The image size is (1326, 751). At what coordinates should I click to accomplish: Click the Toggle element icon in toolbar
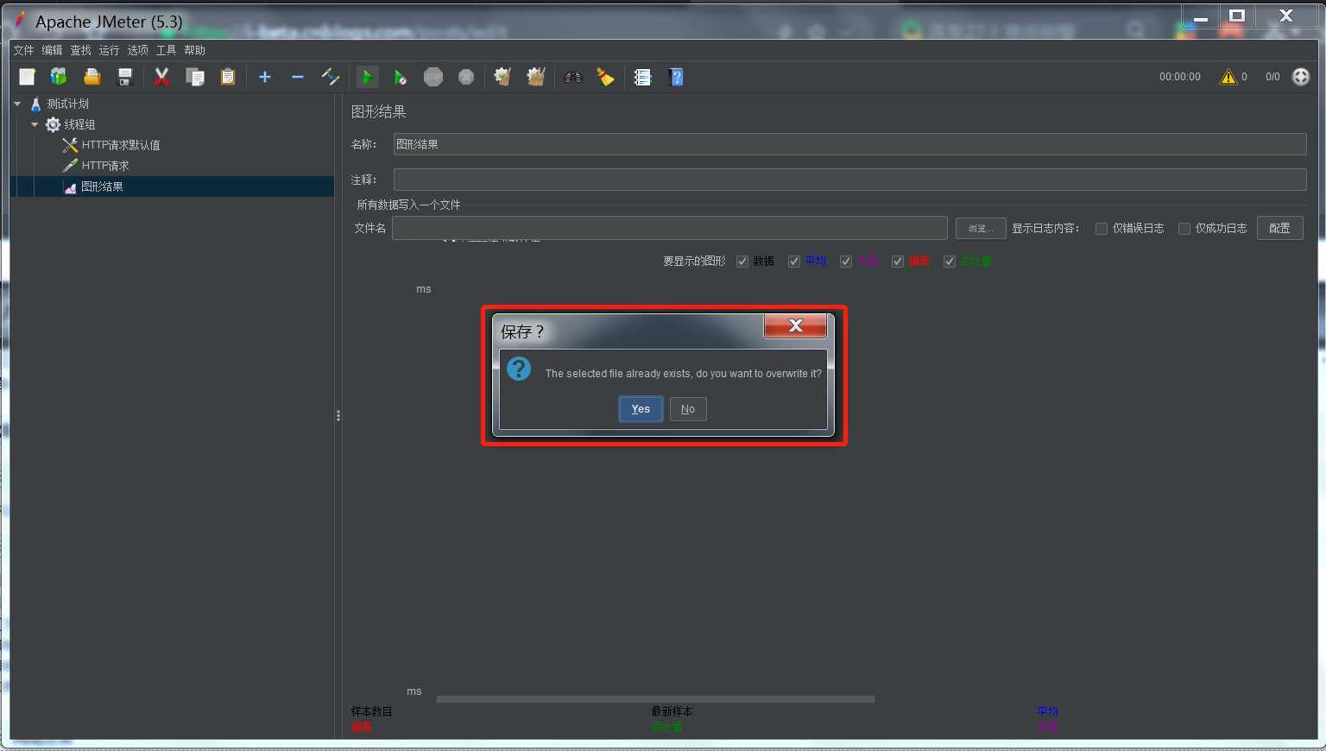331,77
